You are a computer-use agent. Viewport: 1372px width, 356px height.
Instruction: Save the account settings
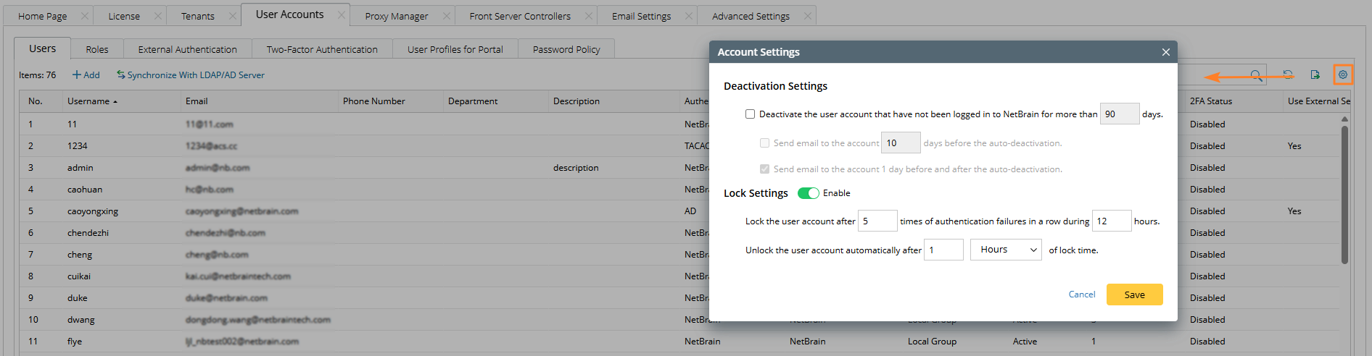(1134, 294)
